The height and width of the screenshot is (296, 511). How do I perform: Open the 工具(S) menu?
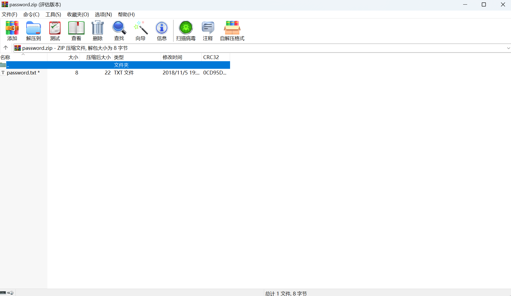[x=53, y=14]
